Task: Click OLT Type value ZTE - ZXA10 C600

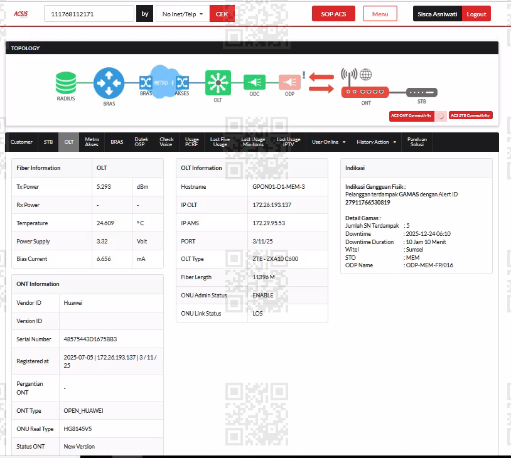Action: tap(276, 259)
